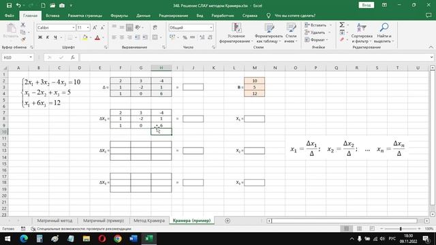Toggle italic (К) formatting

coord(48,37)
